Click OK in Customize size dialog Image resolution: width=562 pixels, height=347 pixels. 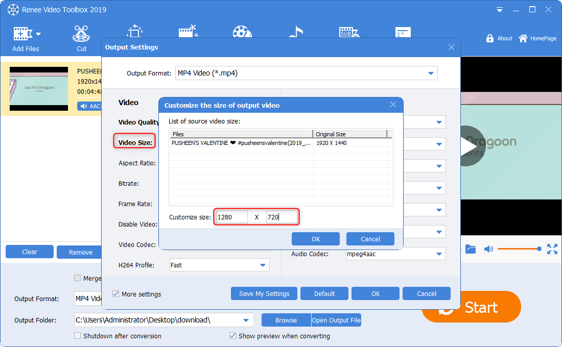(x=315, y=239)
